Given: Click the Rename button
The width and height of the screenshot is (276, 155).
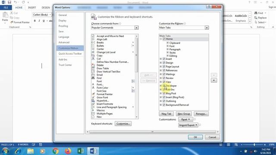Looking at the screenshot, I should [x=201, y=114].
